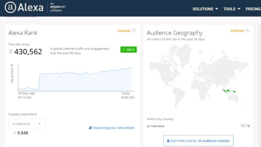Click the Tools dropdown arrow

239,9
